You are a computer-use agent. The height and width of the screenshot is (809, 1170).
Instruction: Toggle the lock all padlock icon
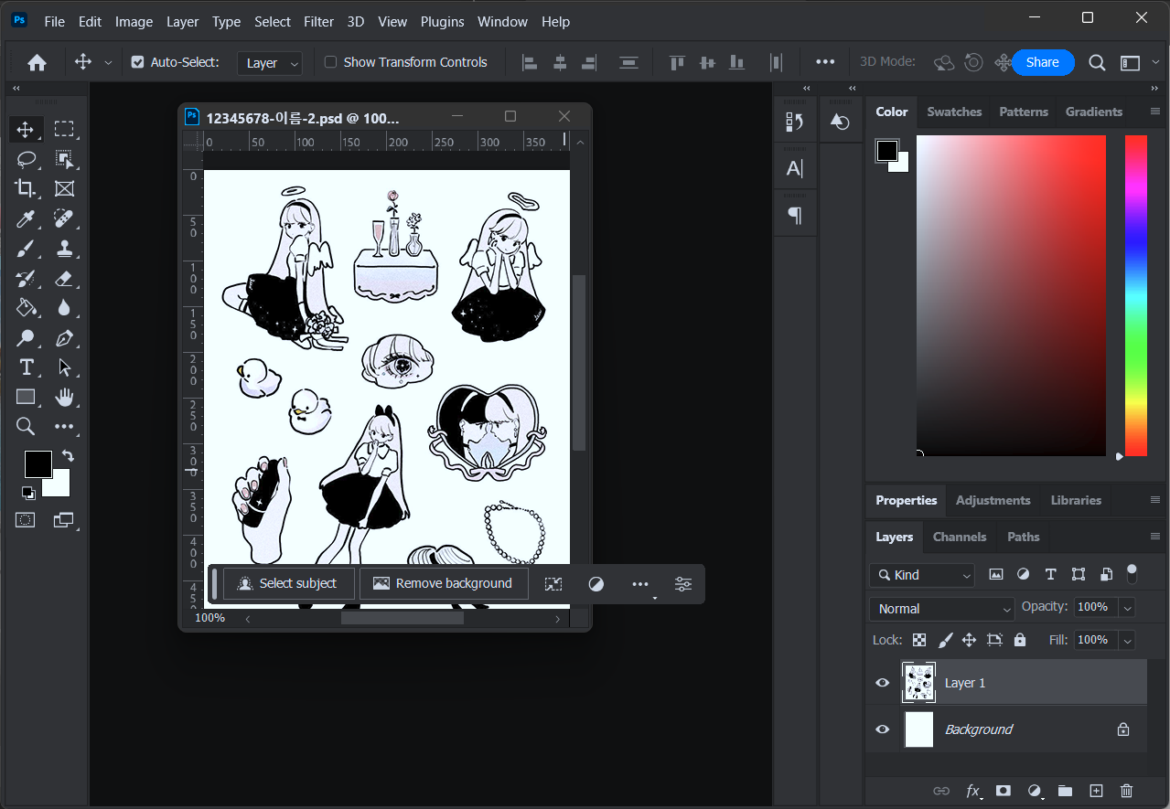click(x=1020, y=640)
